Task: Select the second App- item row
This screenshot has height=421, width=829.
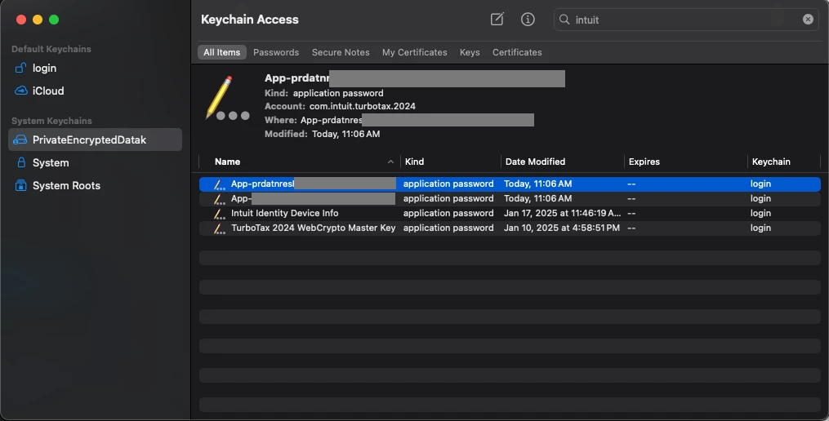Action: (510, 198)
